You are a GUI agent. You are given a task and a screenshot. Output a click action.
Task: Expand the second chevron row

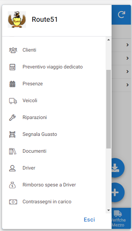coord(127,58)
